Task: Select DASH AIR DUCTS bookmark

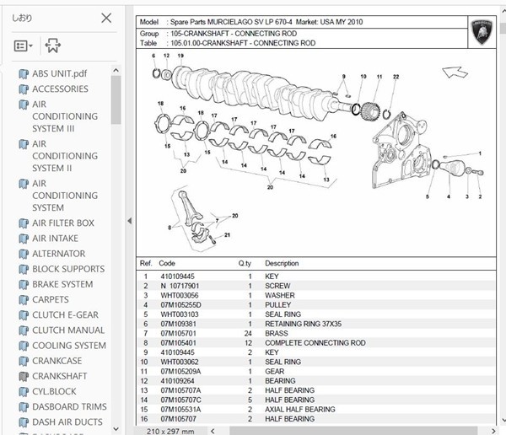Action: (67, 422)
